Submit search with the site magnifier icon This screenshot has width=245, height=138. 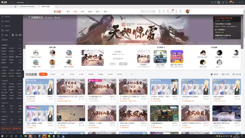[x=154, y=12]
